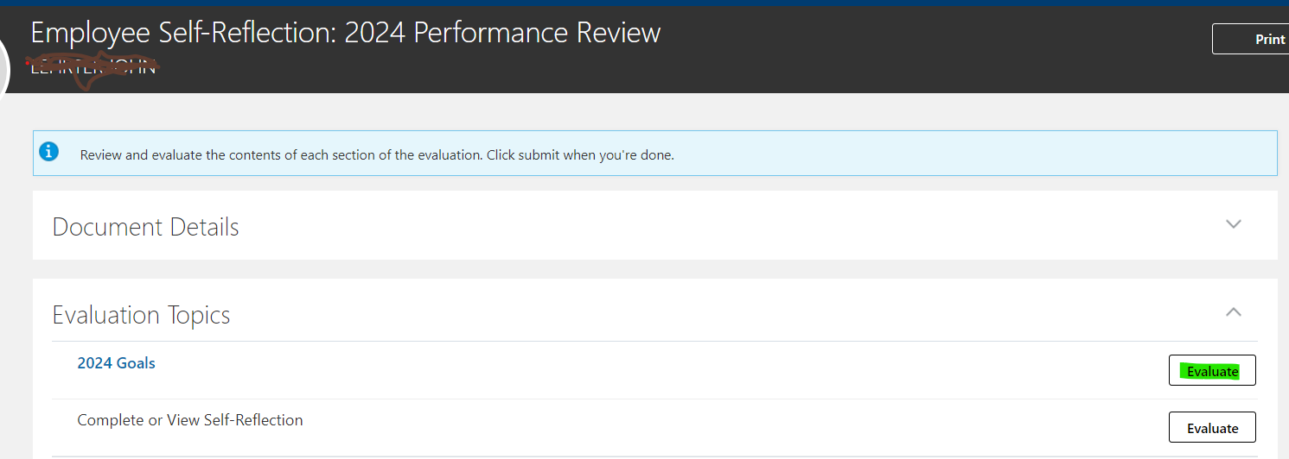Click the Evaluation Topics heading
1289x459 pixels.
pos(141,315)
